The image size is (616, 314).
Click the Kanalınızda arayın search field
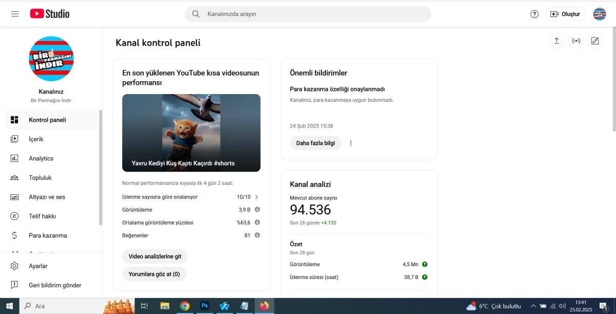[x=308, y=14]
